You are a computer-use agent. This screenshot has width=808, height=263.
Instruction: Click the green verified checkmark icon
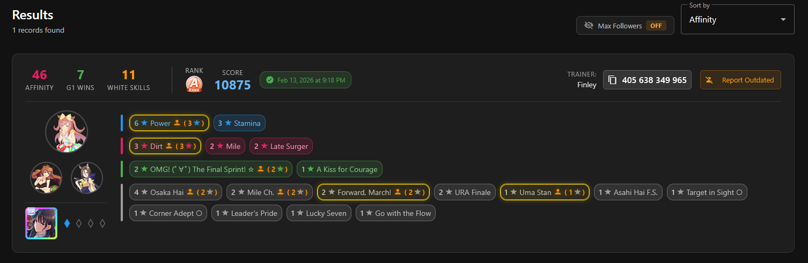click(270, 80)
